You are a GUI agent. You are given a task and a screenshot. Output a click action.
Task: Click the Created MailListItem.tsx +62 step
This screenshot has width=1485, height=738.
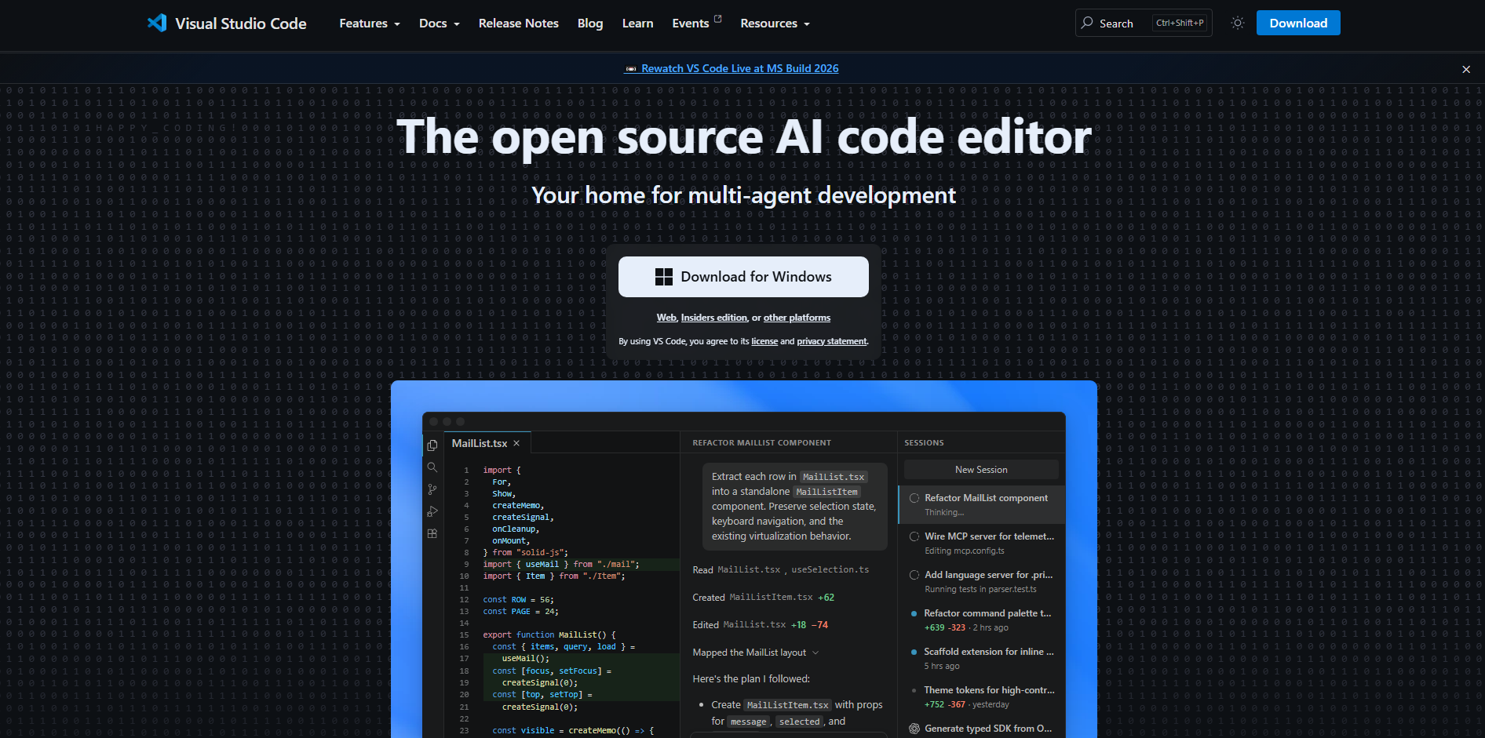coord(764,598)
